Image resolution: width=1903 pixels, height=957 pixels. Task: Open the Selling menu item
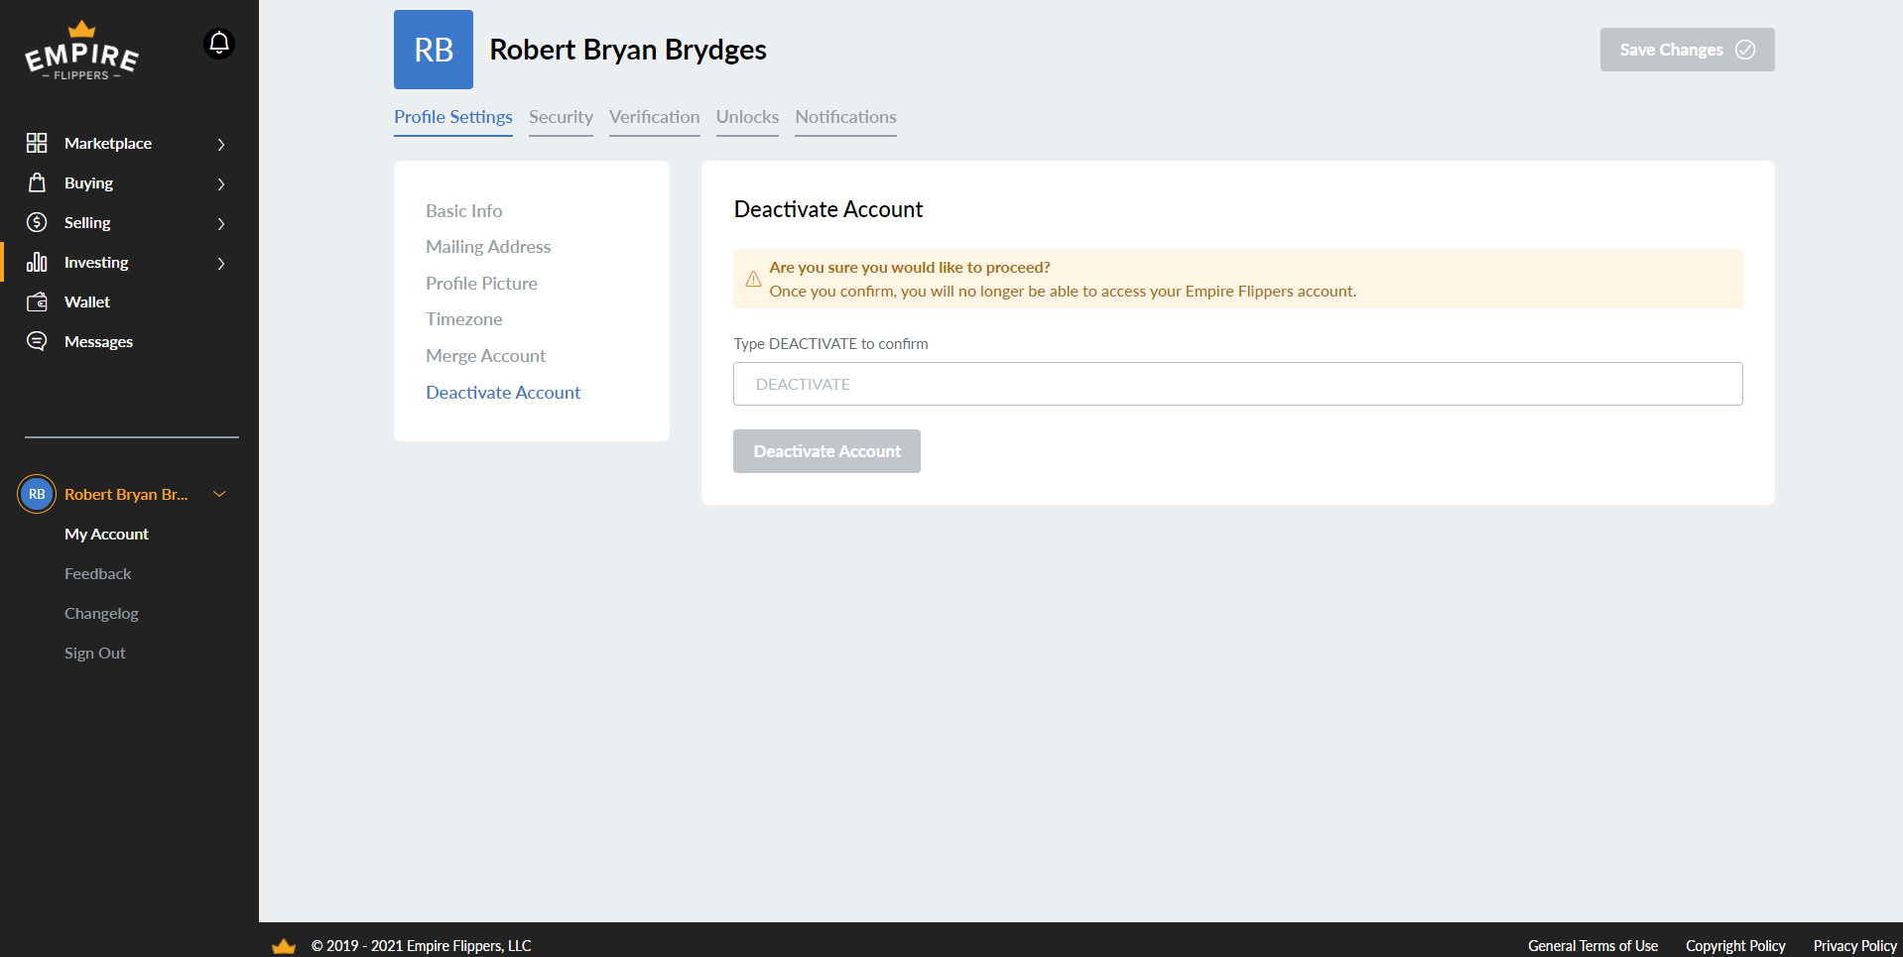tap(87, 222)
